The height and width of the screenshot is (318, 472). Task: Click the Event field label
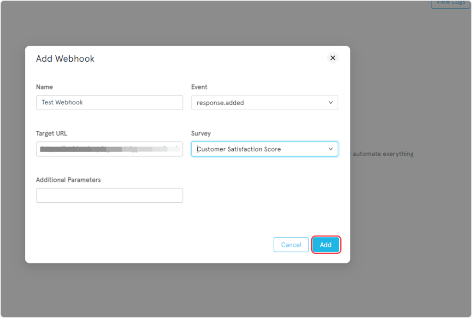[199, 87]
